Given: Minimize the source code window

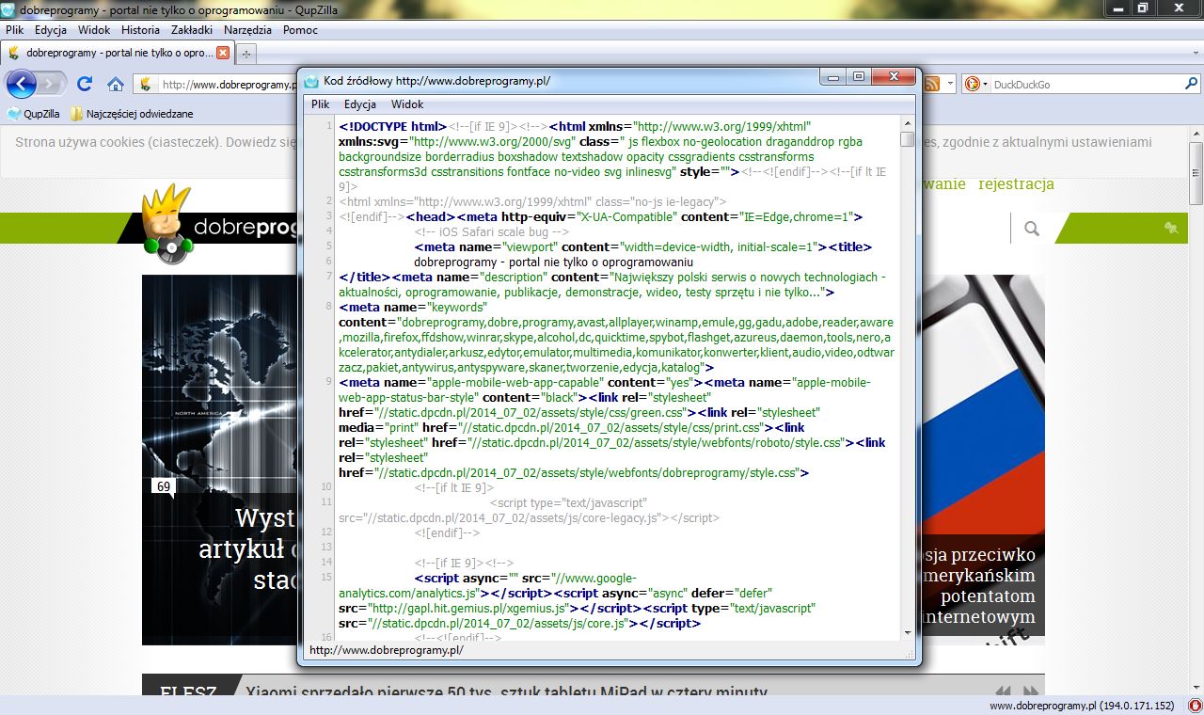Looking at the screenshot, I should pyautogui.click(x=832, y=77).
